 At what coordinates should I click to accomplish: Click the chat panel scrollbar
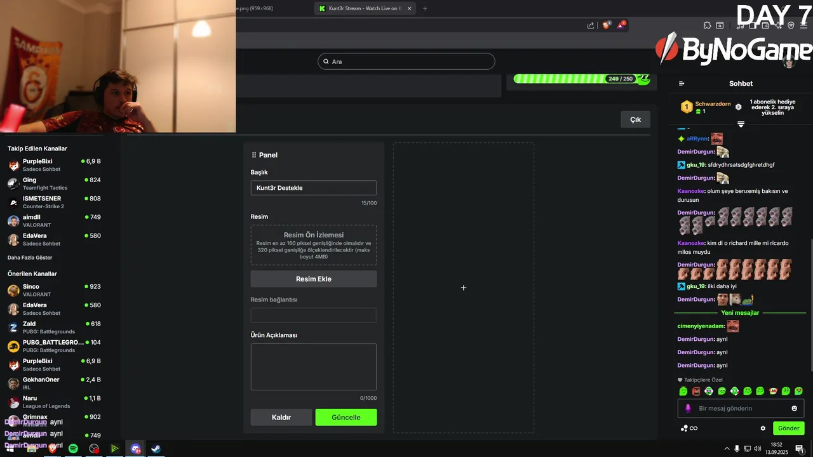pyautogui.click(x=810, y=305)
